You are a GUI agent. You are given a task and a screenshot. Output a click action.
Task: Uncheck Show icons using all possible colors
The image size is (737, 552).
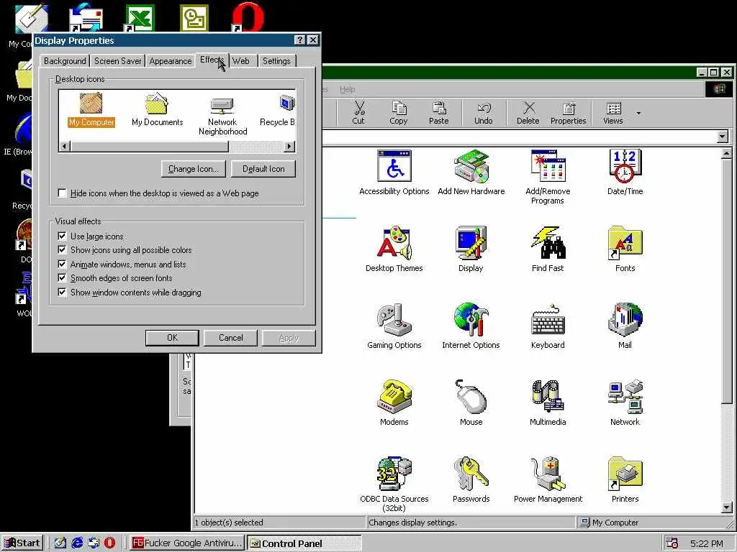point(62,249)
